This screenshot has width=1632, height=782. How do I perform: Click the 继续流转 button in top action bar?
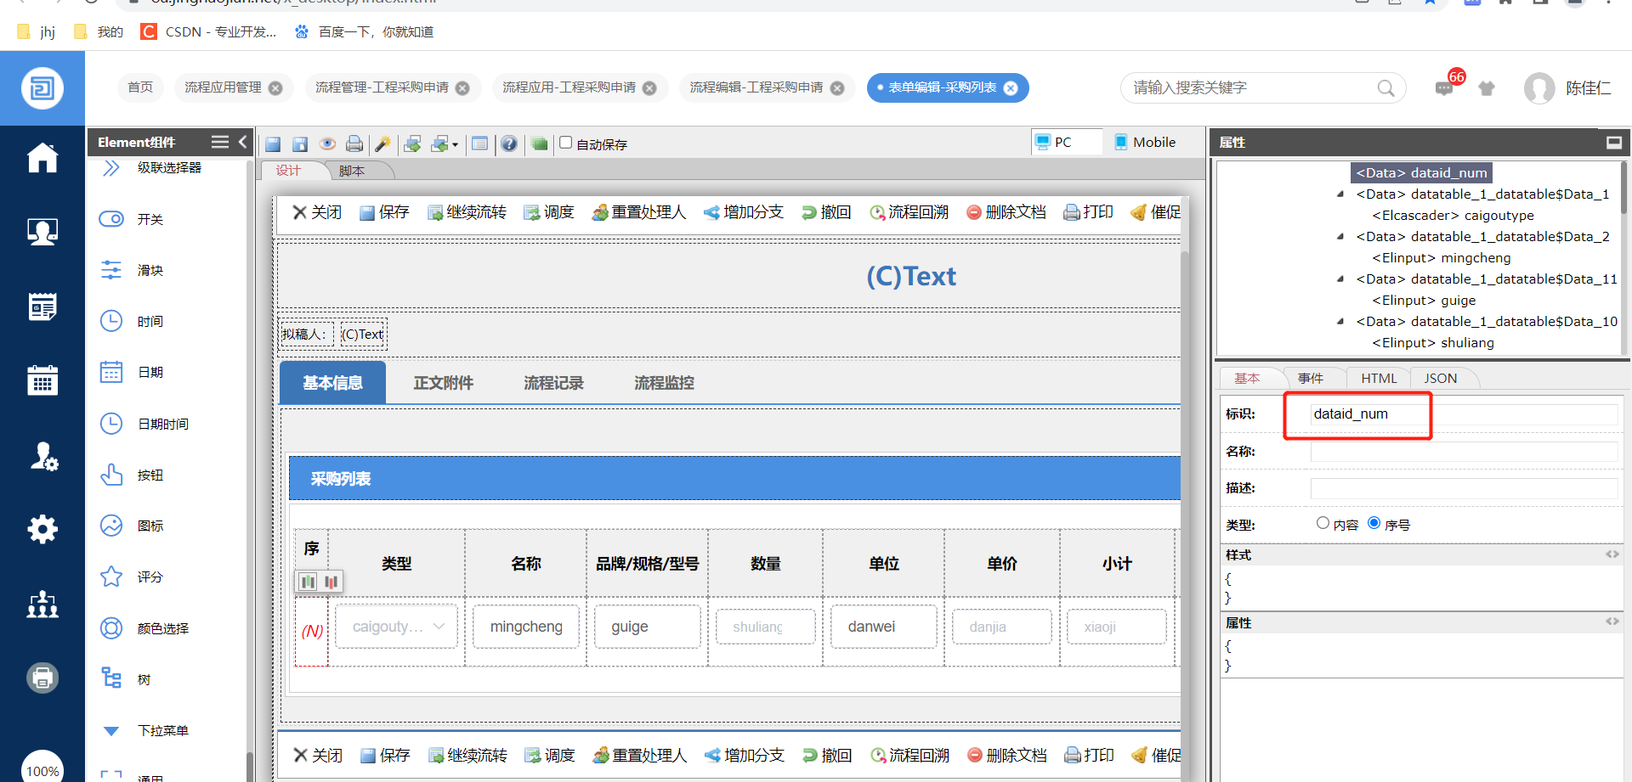tap(467, 212)
